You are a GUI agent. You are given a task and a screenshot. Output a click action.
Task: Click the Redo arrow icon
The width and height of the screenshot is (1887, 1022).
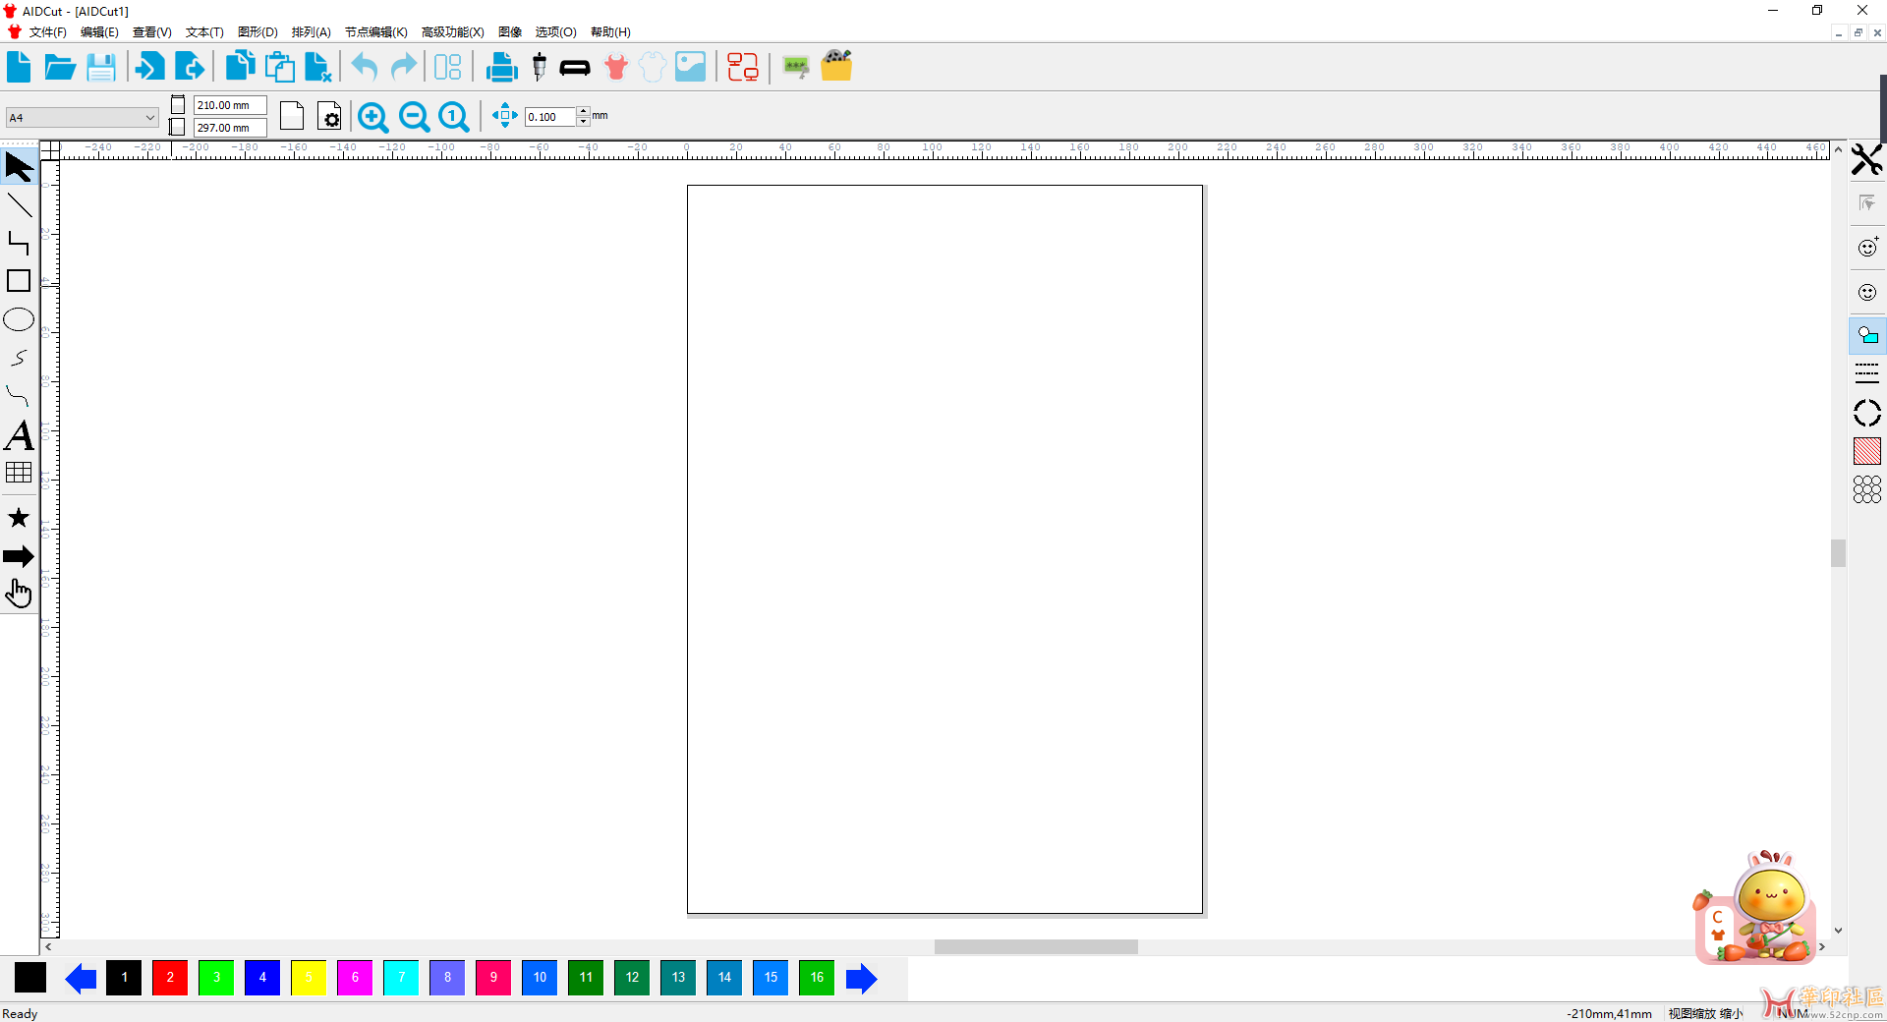pos(404,67)
